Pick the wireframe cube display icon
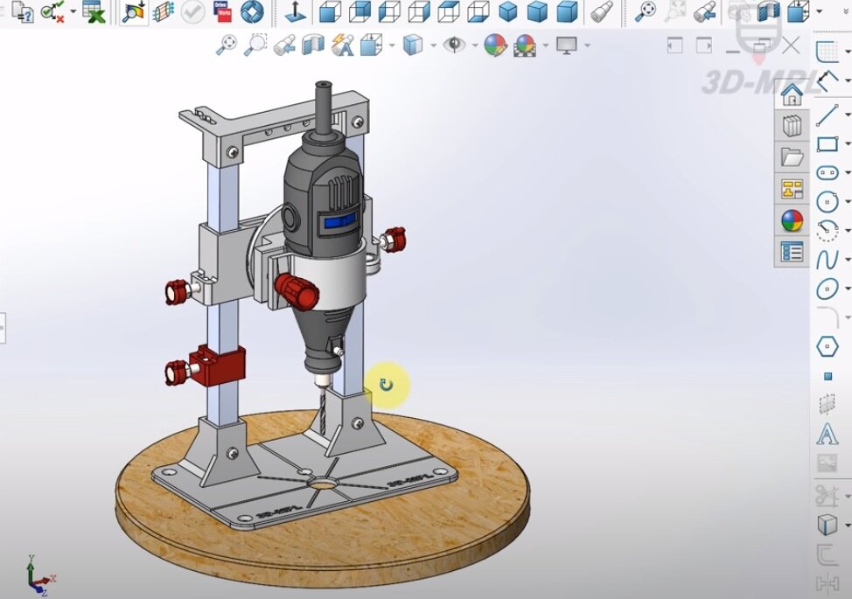This screenshot has height=599, width=852. pos(389,12)
